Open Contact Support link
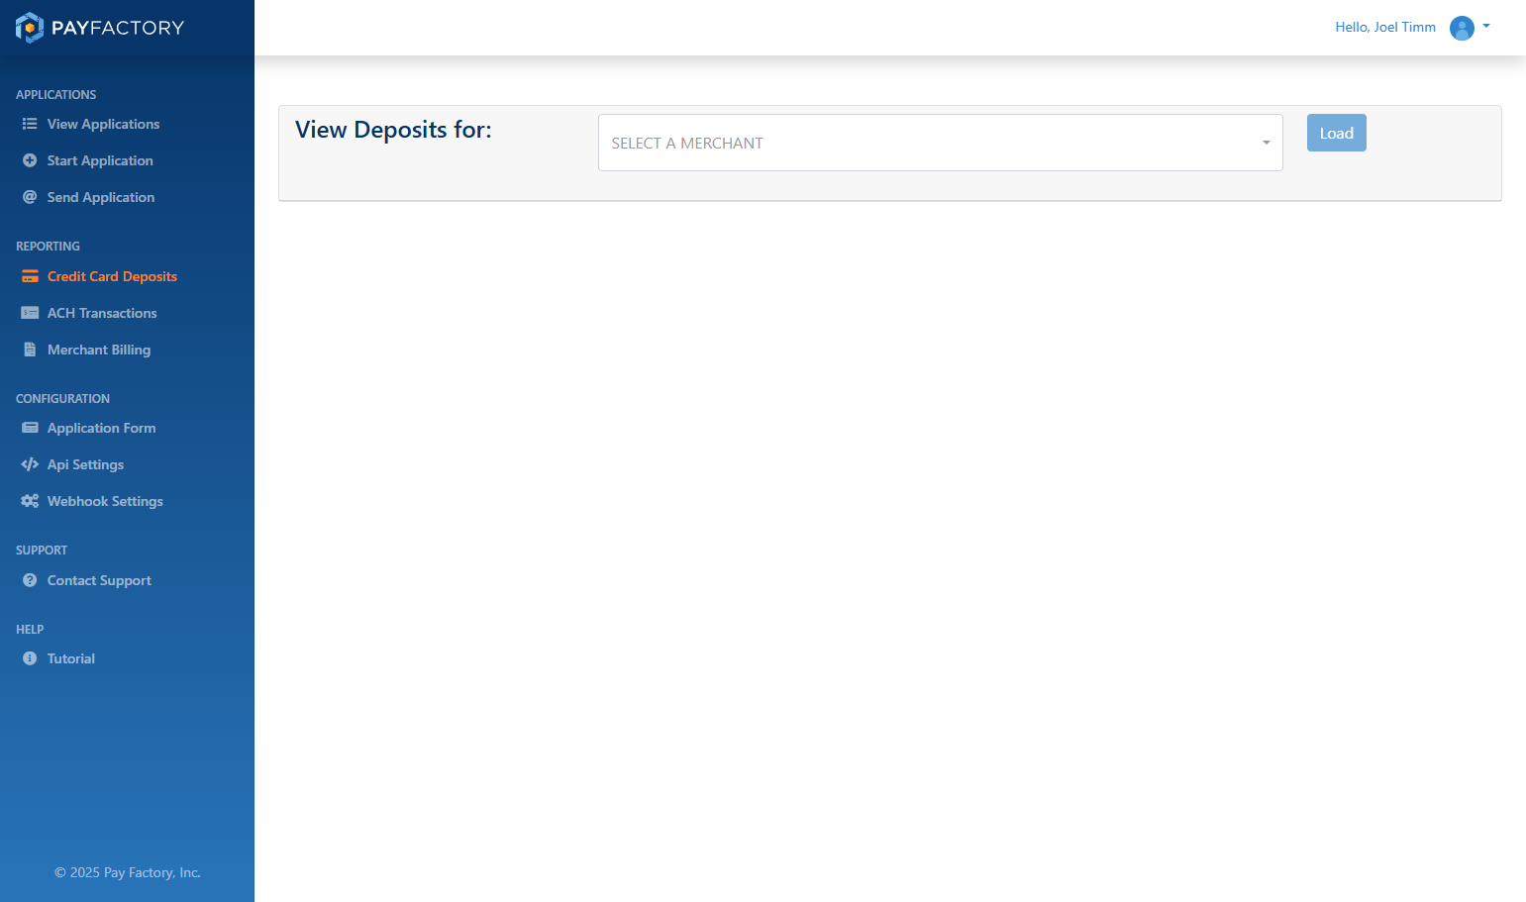The width and height of the screenshot is (1526, 902). coord(99,580)
